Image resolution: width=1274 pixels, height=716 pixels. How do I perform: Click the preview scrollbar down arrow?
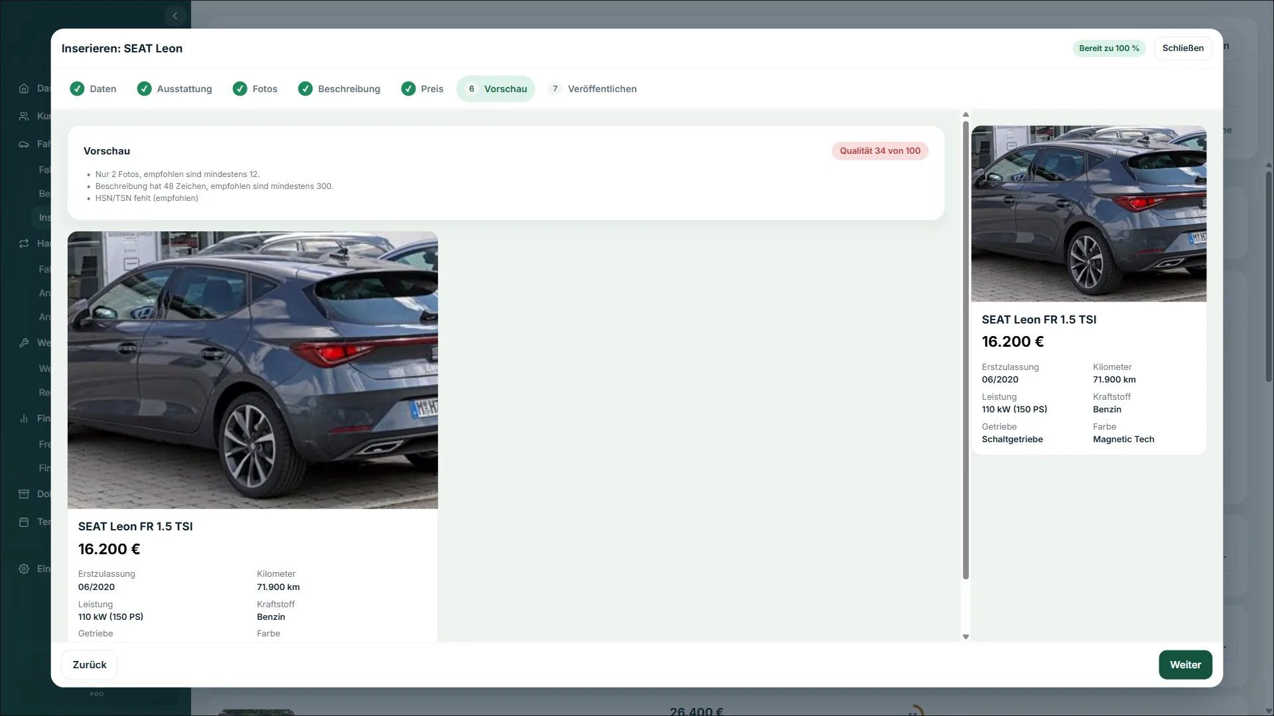click(966, 637)
